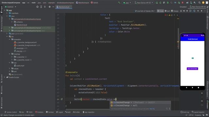Collapse the drawable folder
This screenshot has width=209, height=117.
(x=9, y=39)
